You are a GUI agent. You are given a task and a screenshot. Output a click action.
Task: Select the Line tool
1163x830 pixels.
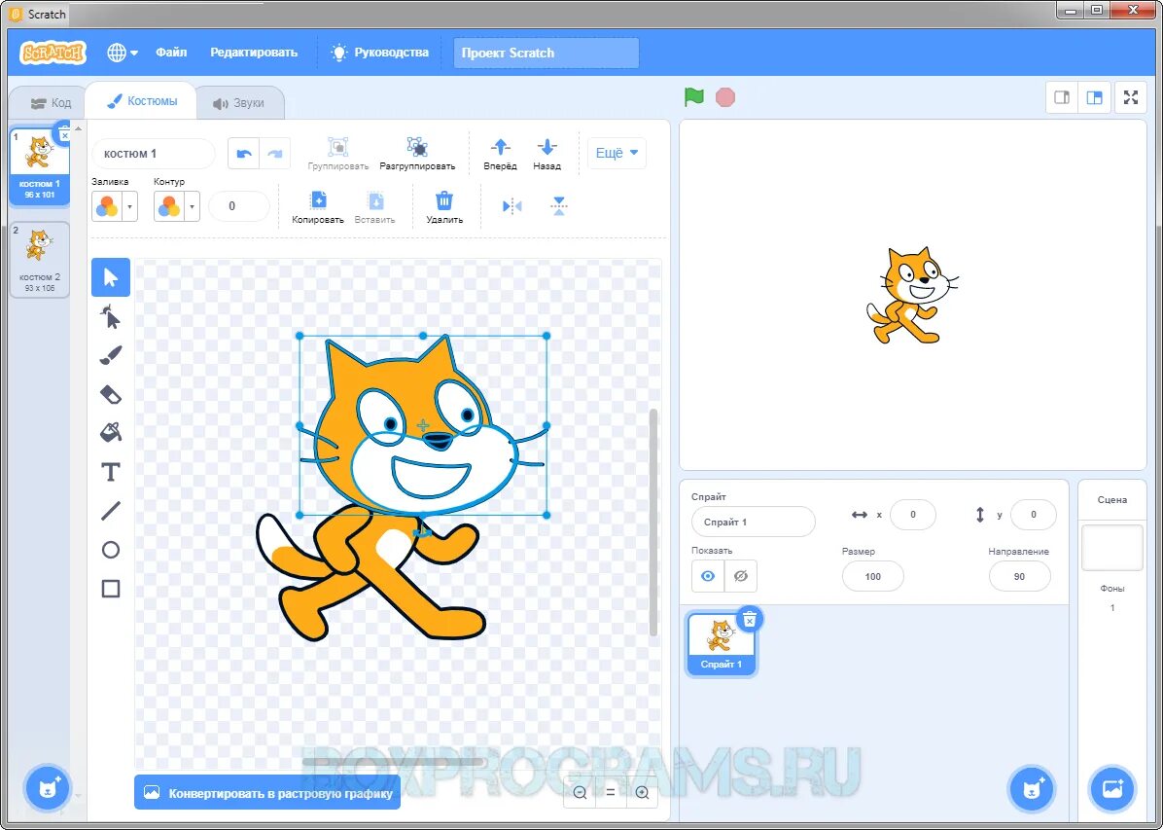(x=111, y=511)
